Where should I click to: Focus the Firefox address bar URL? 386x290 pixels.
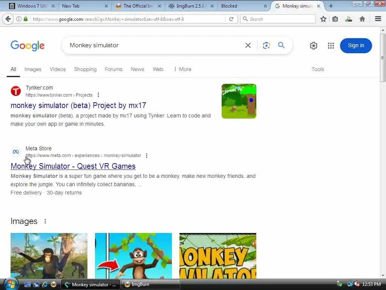pyautogui.click(x=128, y=19)
